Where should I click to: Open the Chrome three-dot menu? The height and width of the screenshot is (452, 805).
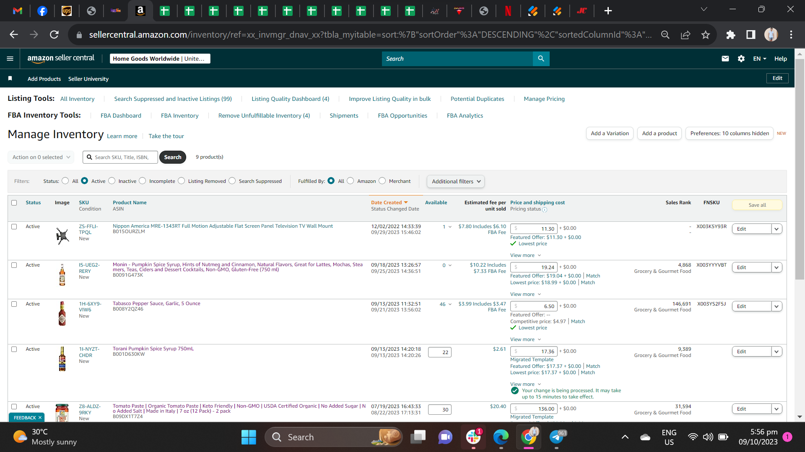pos(791,35)
